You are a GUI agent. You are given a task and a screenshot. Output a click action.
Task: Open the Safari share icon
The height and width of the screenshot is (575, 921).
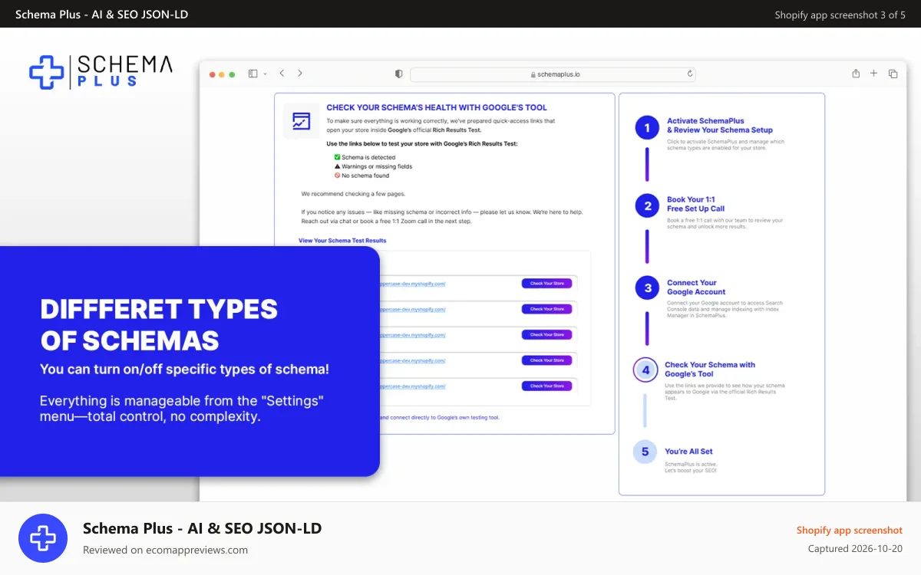(x=856, y=74)
